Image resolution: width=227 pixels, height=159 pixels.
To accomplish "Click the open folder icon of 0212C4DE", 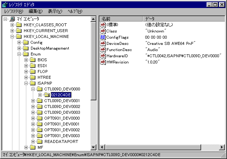I will [47, 95].
